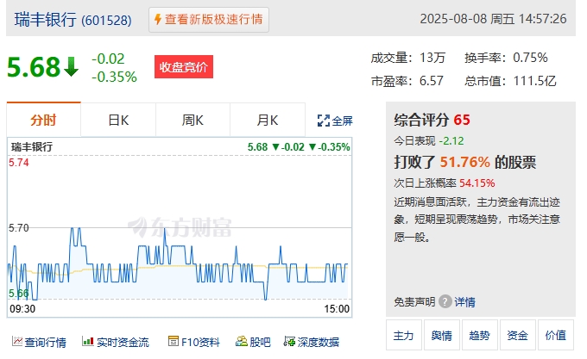The height and width of the screenshot is (359, 587).
Task: Open the 实时资金流 link
Action: point(123,342)
